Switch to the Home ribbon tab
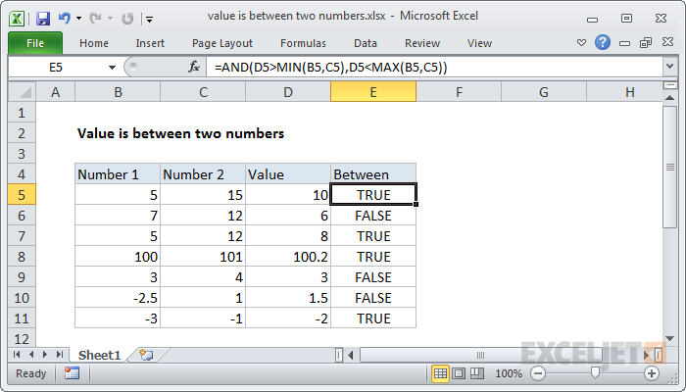This screenshot has height=392, width=686. point(94,43)
